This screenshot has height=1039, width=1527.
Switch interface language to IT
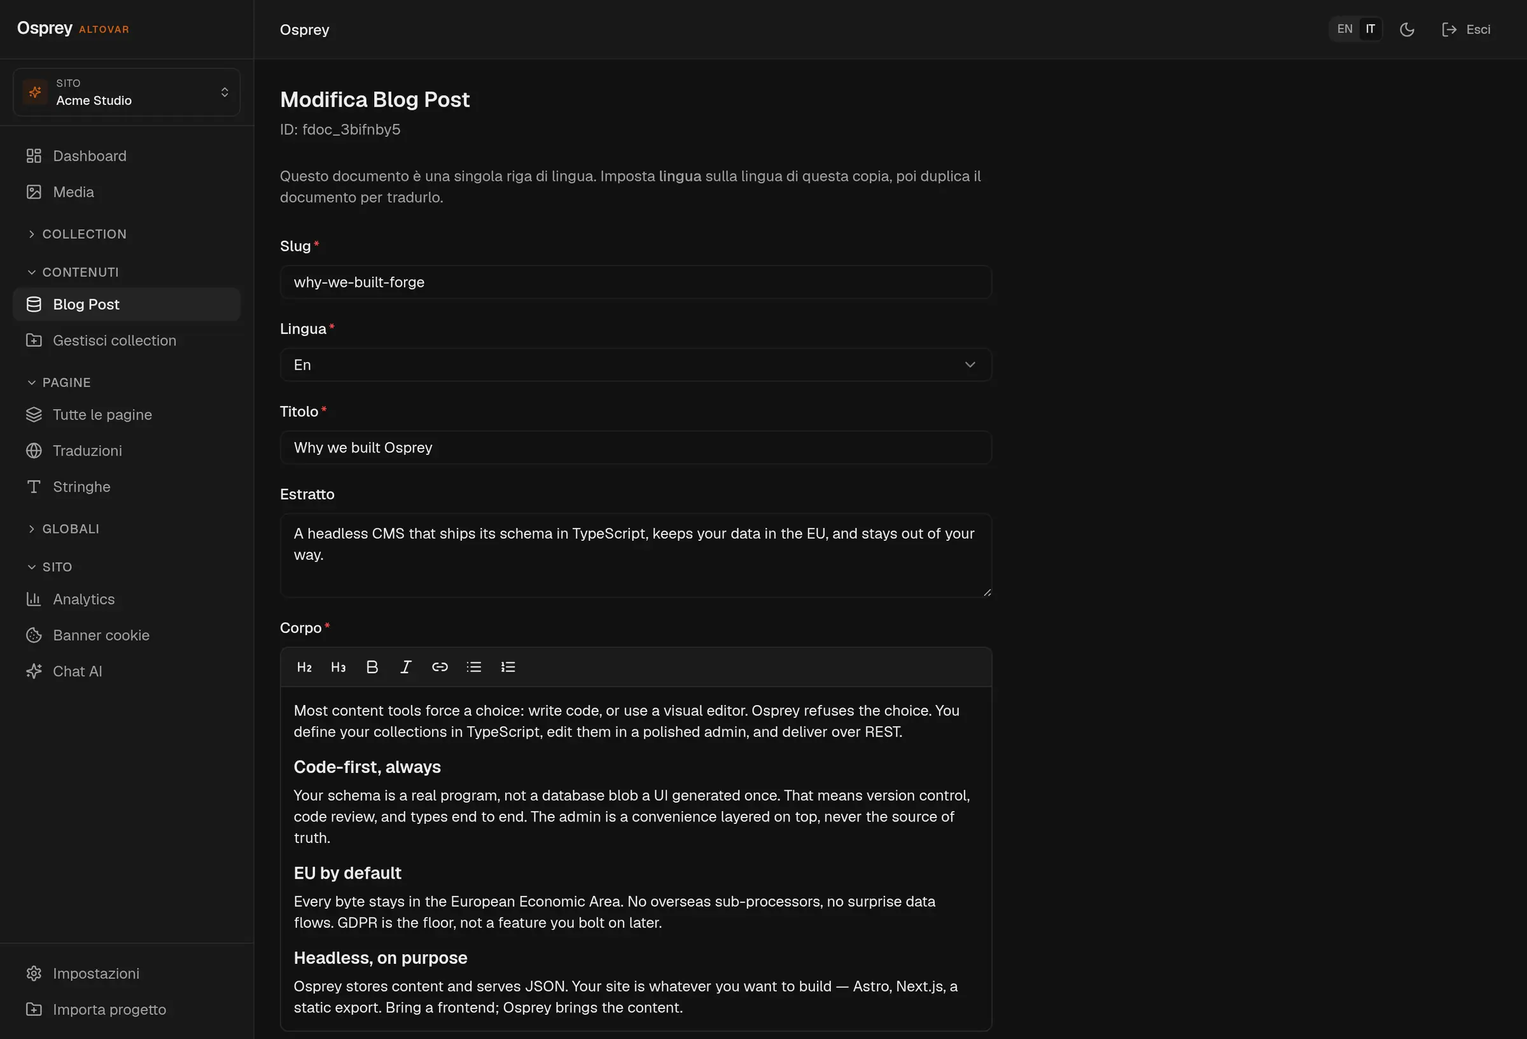pos(1370,29)
